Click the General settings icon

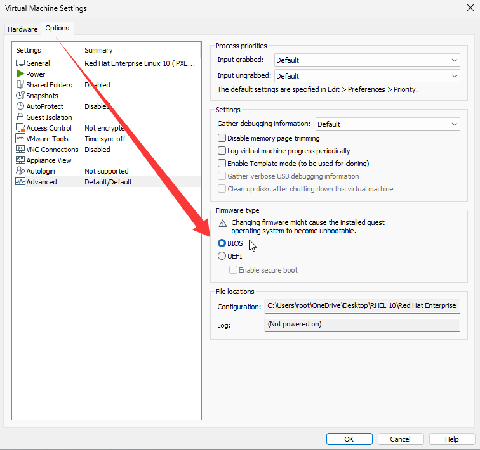pyautogui.click(x=20, y=63)
